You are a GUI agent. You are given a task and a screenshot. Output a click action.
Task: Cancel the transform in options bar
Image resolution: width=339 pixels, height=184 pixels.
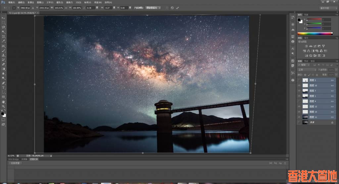172,8
